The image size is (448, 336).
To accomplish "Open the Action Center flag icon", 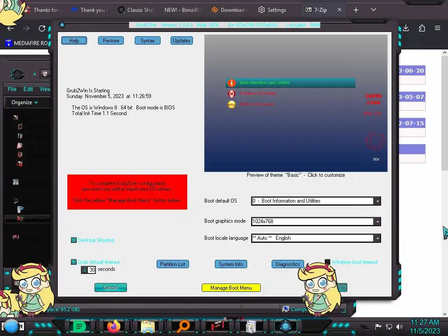I will 378,326.
